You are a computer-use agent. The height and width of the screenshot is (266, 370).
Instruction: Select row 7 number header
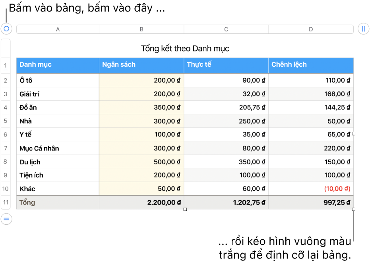[6, 148]
